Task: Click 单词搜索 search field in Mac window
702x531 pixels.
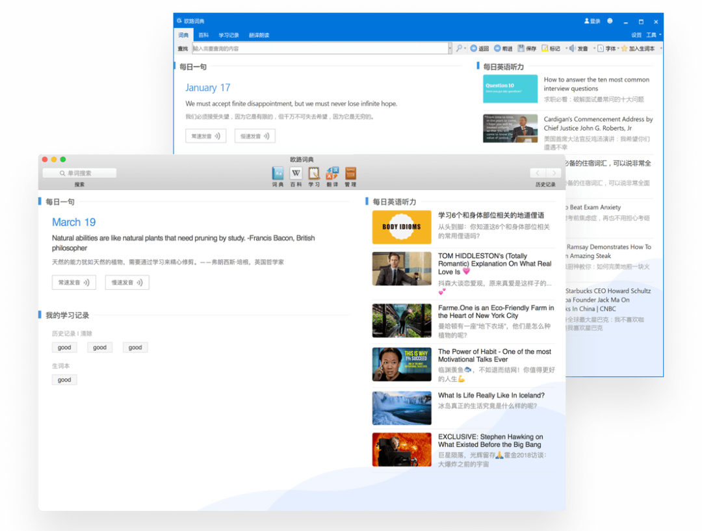Action: [80, 173]
